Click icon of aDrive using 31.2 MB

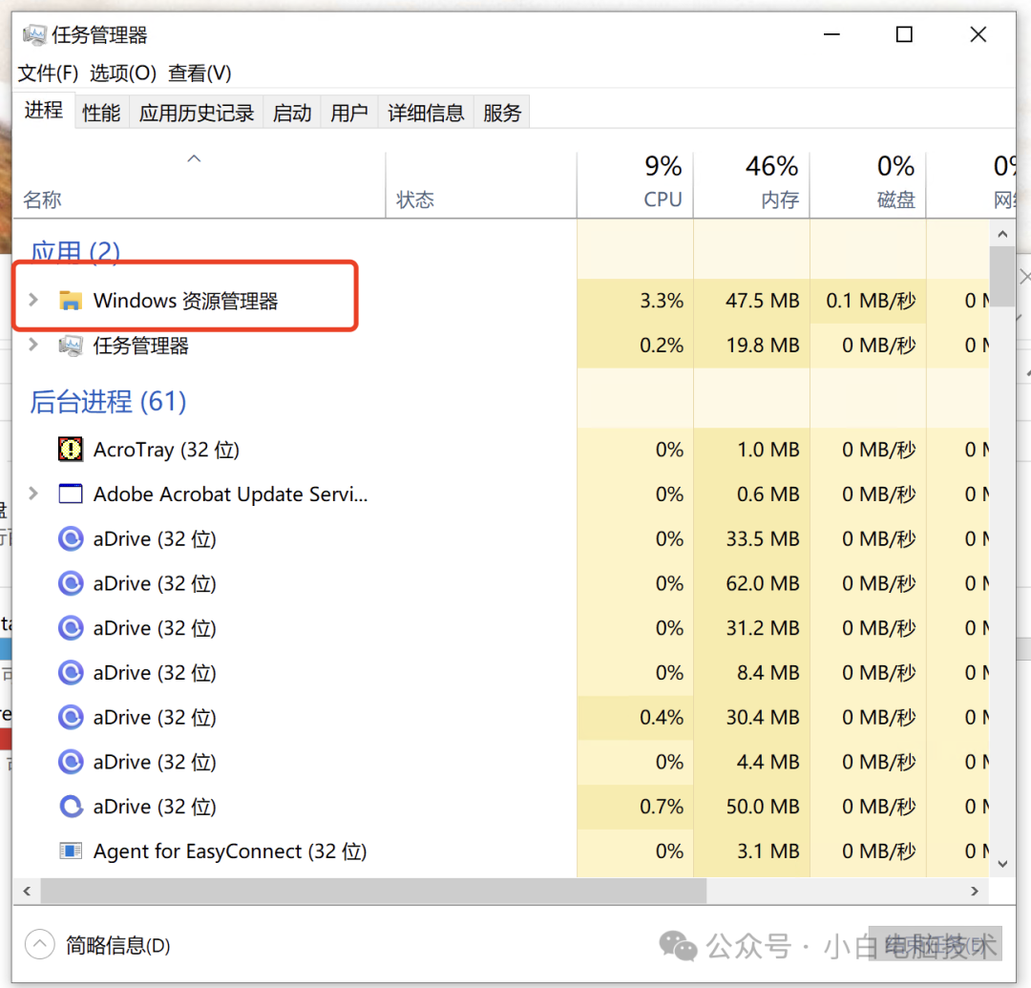point(71,628)
